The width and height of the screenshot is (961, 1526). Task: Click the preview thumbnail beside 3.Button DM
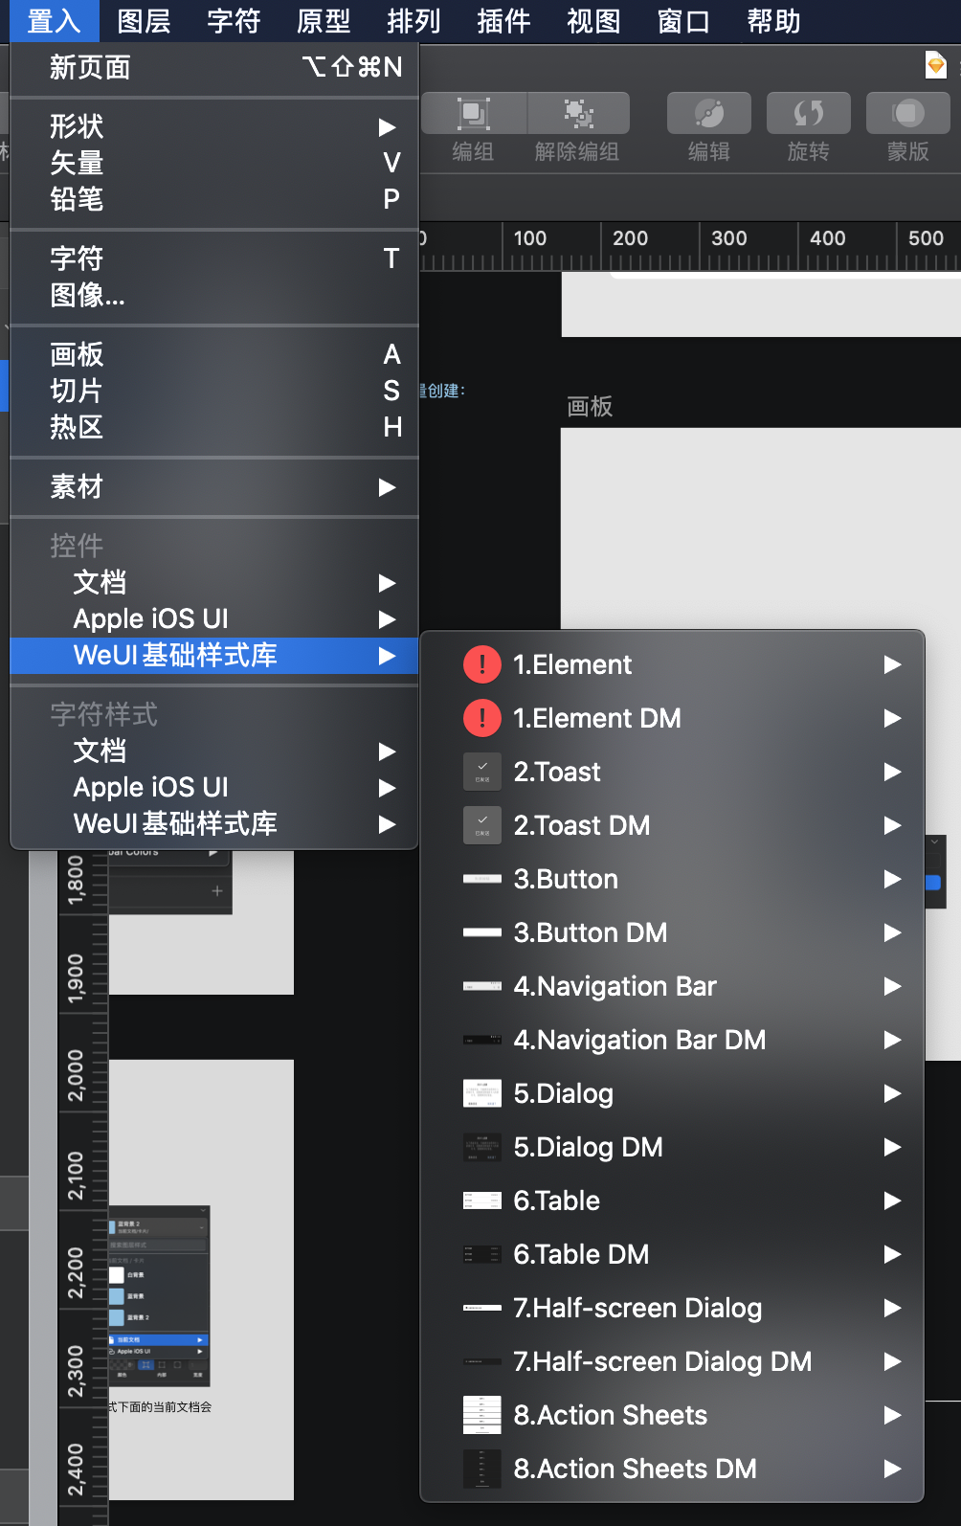(x=482, y=932)
